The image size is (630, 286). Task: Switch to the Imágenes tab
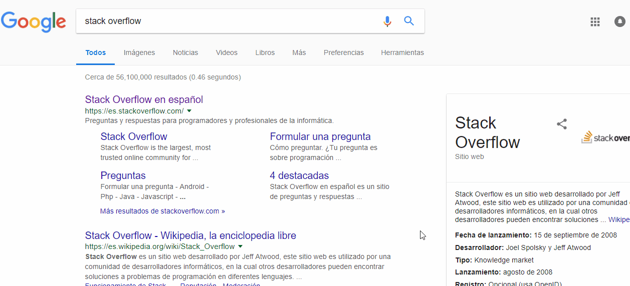coord(139,52)
